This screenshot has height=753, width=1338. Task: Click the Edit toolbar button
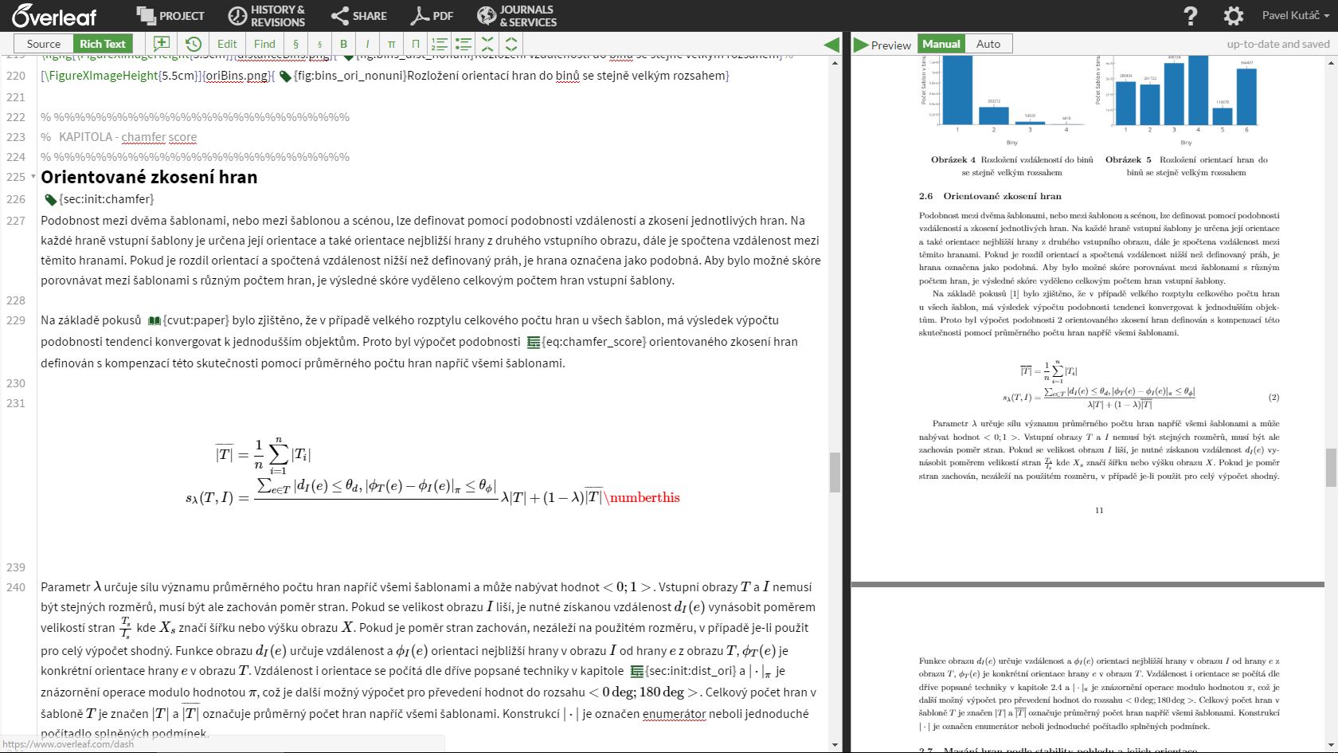click(x=227, y=44)
